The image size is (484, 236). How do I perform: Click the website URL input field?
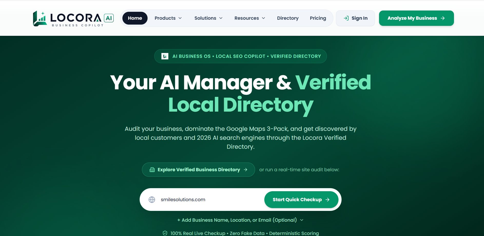pos(210,200)
